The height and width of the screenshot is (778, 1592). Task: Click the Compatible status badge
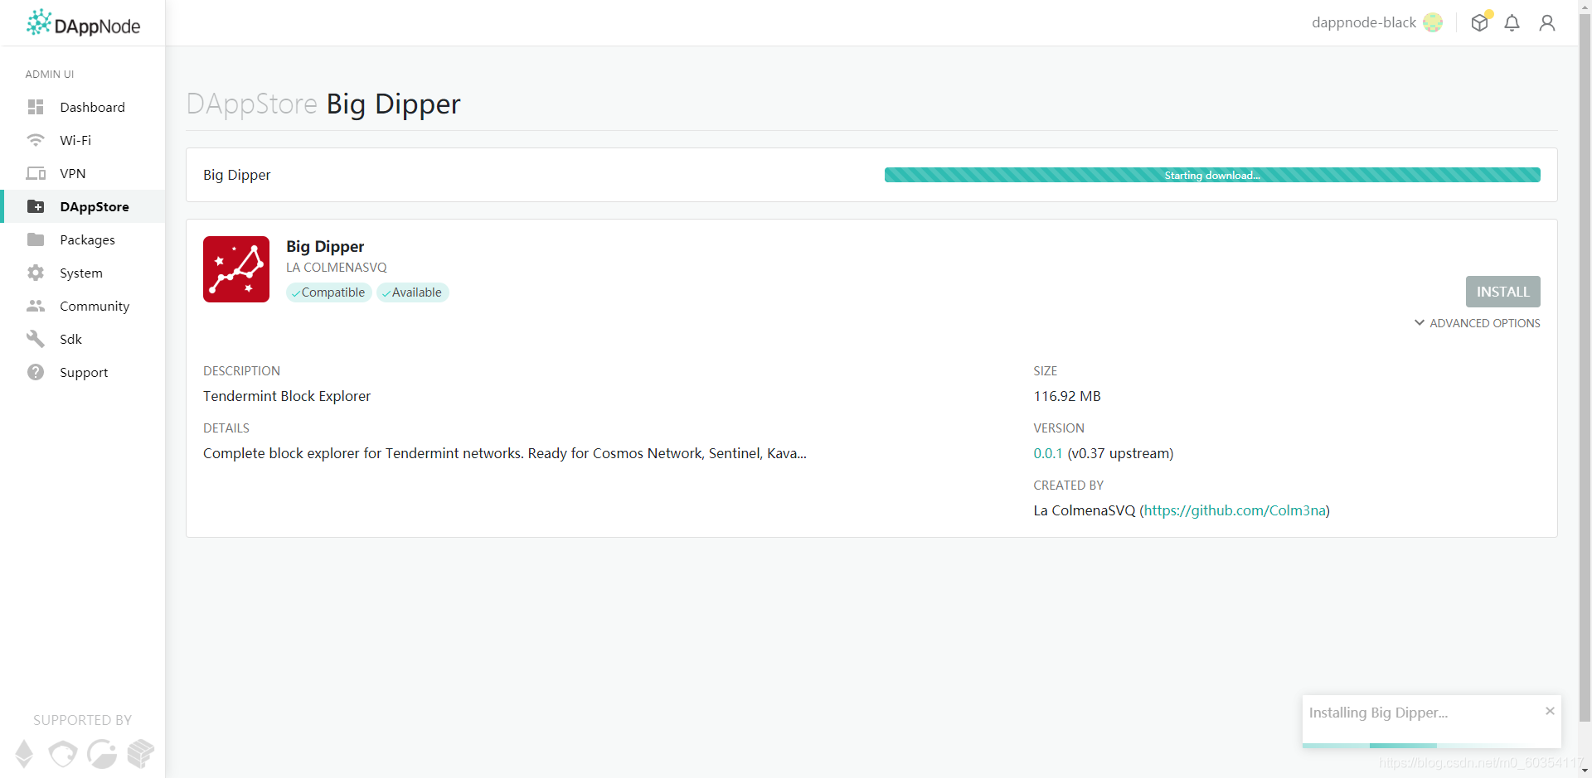[329, 292]
